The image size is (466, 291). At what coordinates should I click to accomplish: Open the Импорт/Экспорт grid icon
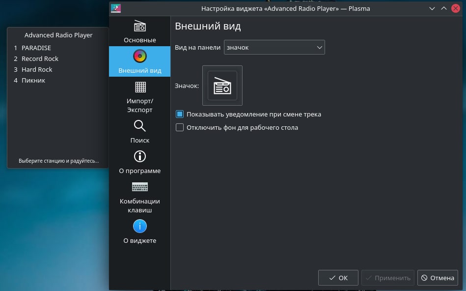[140, 87]
